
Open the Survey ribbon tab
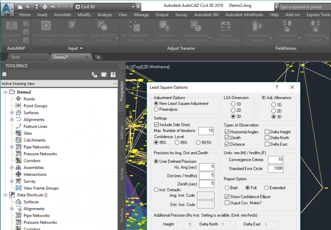coord(181,15)
